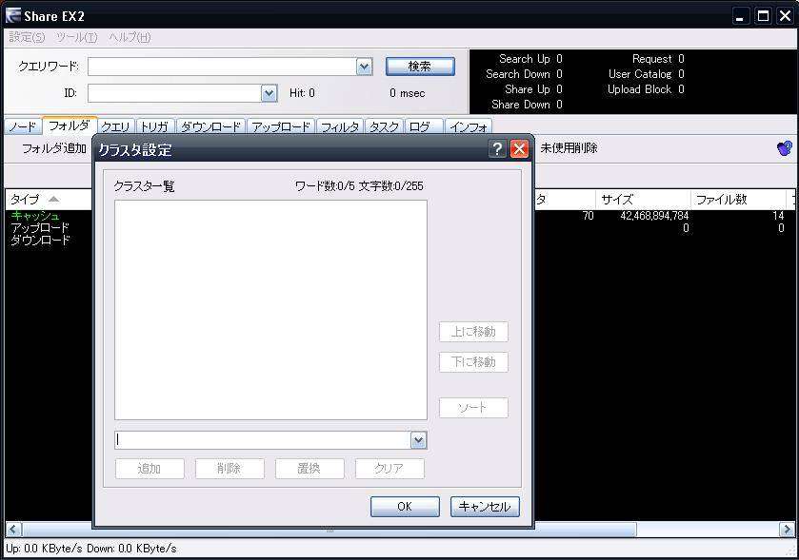This screenshot has height=560, width=799.
Task: Close the クラスタ設定 dialog with red X
Action: click(x=519, y=149)
